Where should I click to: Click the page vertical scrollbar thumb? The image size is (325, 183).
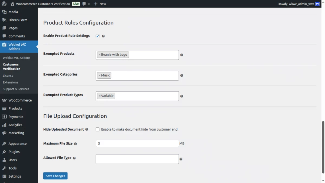[323, 147]
